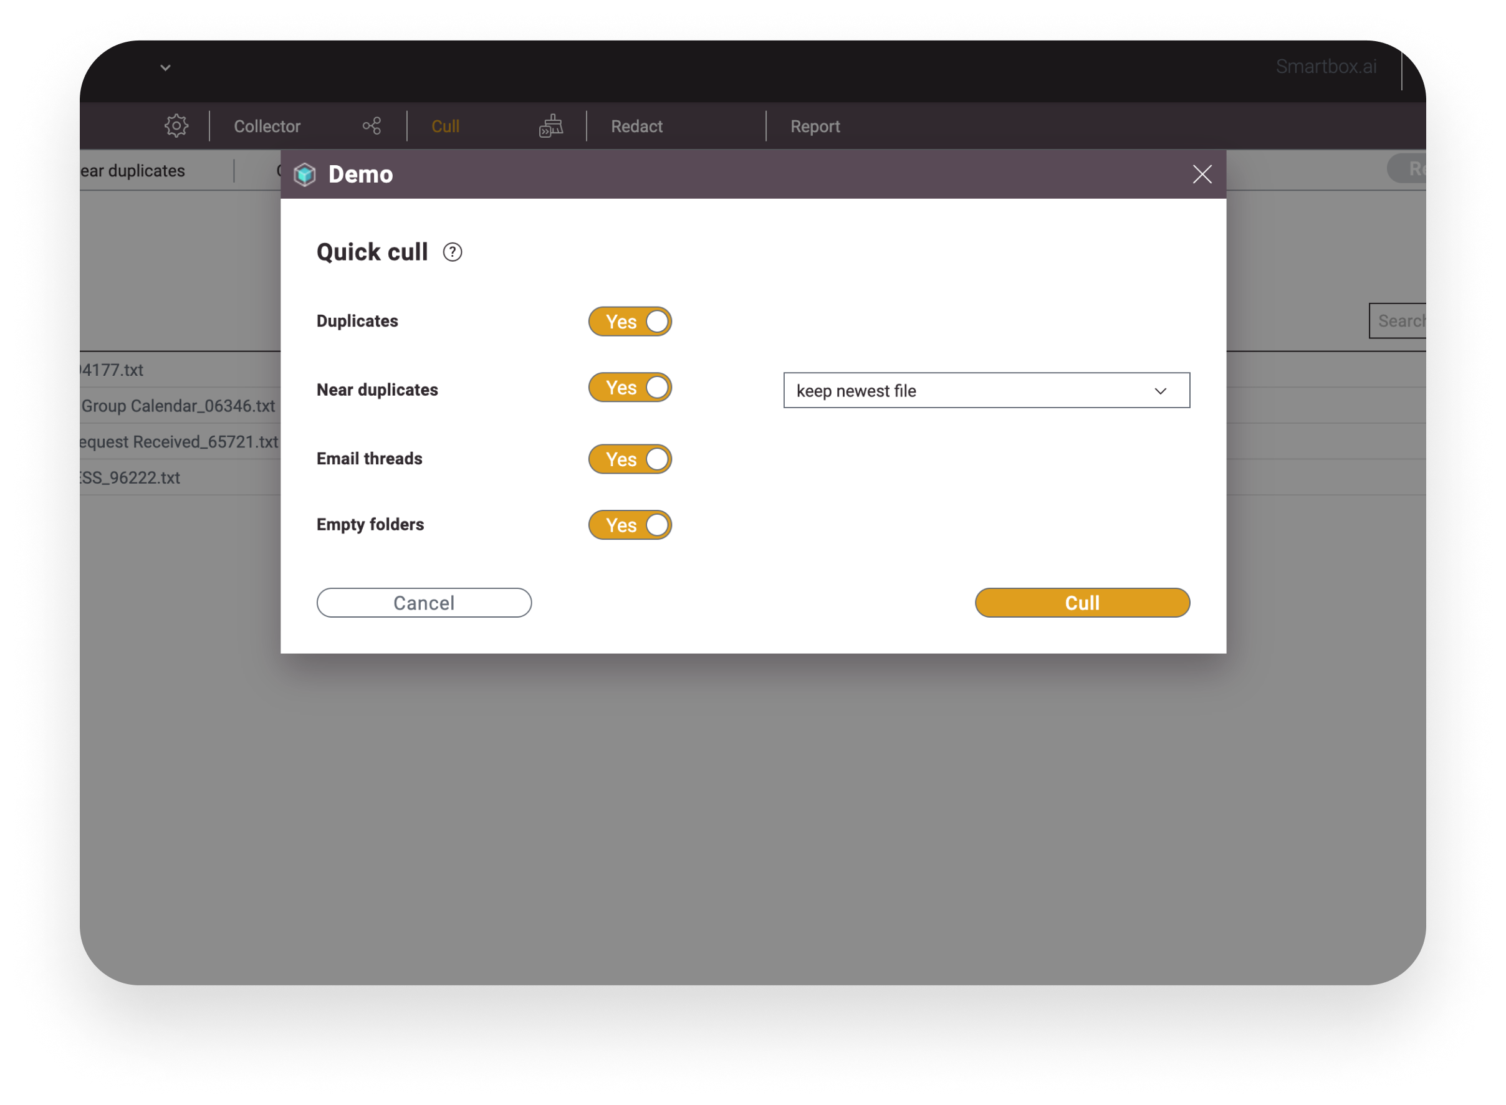Click the settings gear icon in toolbar
Image resolution: width=1506 pixels, height=1105 pixels.
[176, 126]
